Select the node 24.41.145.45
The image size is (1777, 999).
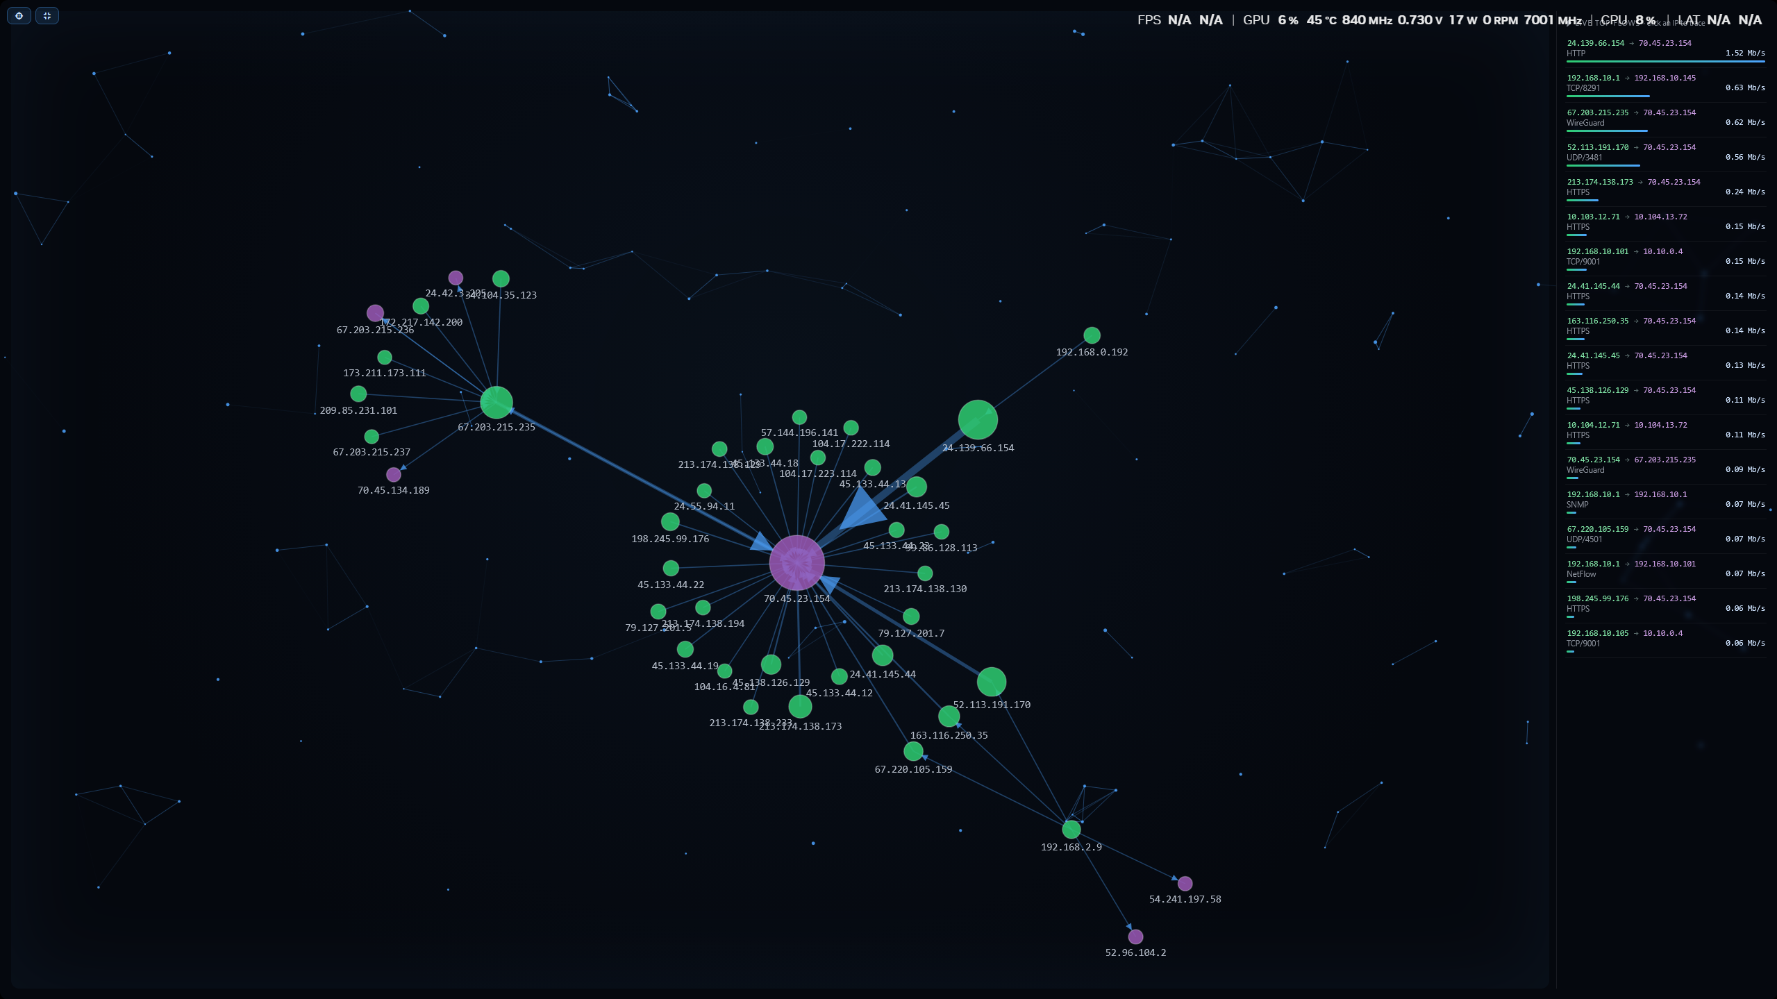click(x=917, y=487)
